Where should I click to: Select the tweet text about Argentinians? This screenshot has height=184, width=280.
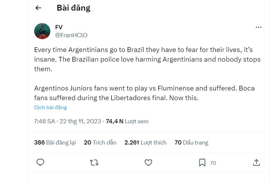click(147, 74)
